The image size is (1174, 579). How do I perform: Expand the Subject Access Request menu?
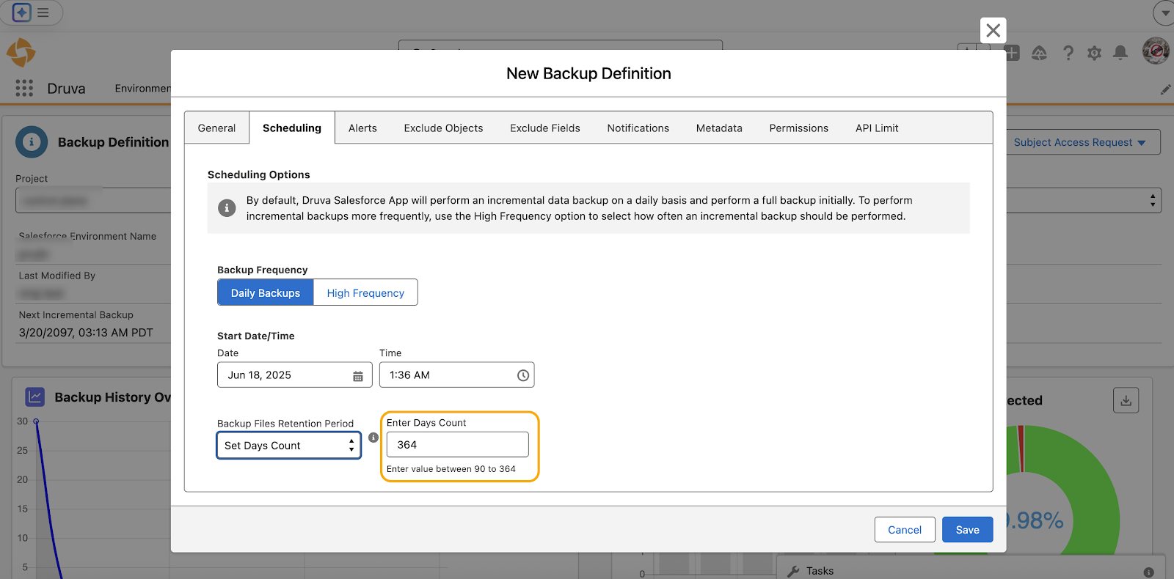tap(1079, 142)
